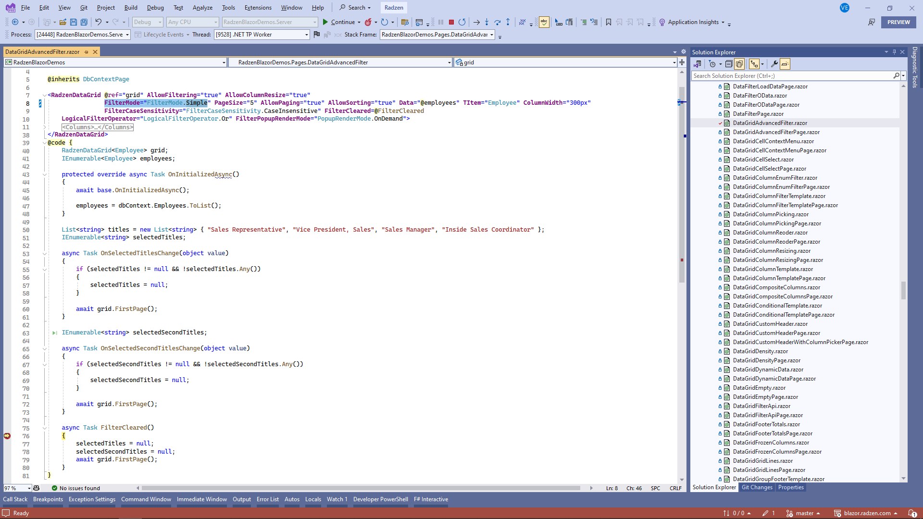The height and width of the screenshot is (519, 923).
Task: Open Solution Explorer Properties wrench icon
Action: (774, 64)
